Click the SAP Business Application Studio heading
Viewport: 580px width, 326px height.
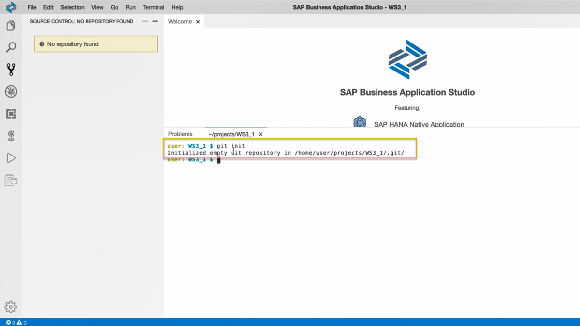[407, 92]
